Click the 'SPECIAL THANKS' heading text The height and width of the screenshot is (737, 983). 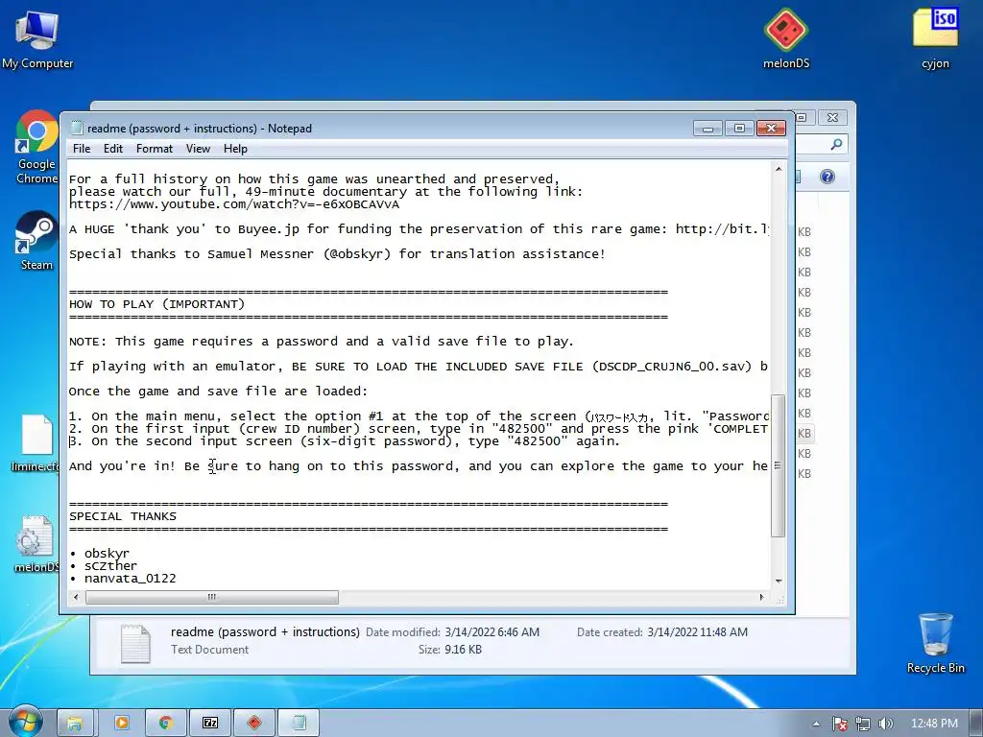click(123, 516)
